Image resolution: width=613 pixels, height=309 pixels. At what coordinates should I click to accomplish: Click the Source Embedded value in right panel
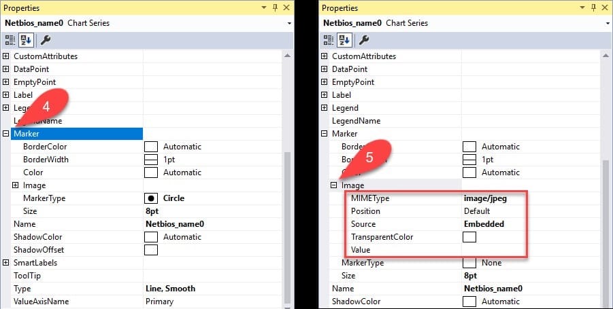(x=484, y=224)
